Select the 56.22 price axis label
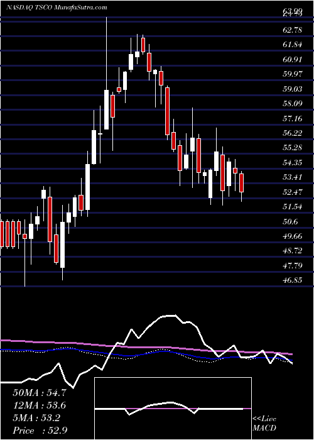Screen dimensions: 314x440 coord(293,133)
